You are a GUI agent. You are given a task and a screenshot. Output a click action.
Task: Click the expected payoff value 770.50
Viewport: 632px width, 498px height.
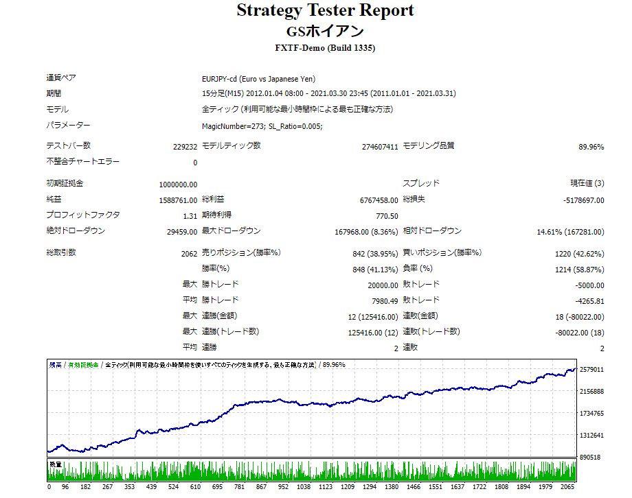pos(387,216)
